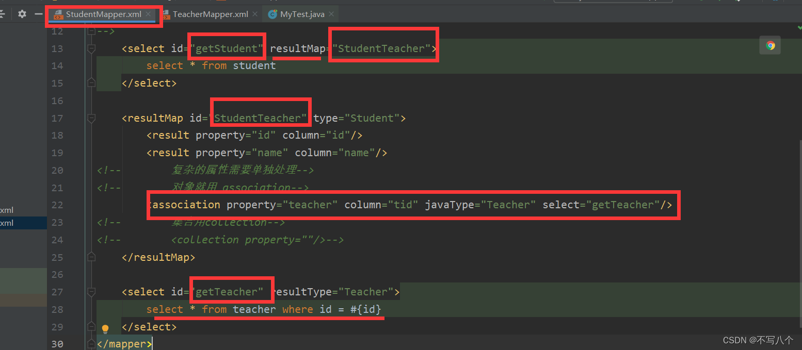Click 'from teacher where' on line 28
Image resolution: width=802 pixels, height=350 pixels.
(x=258, y=309)
